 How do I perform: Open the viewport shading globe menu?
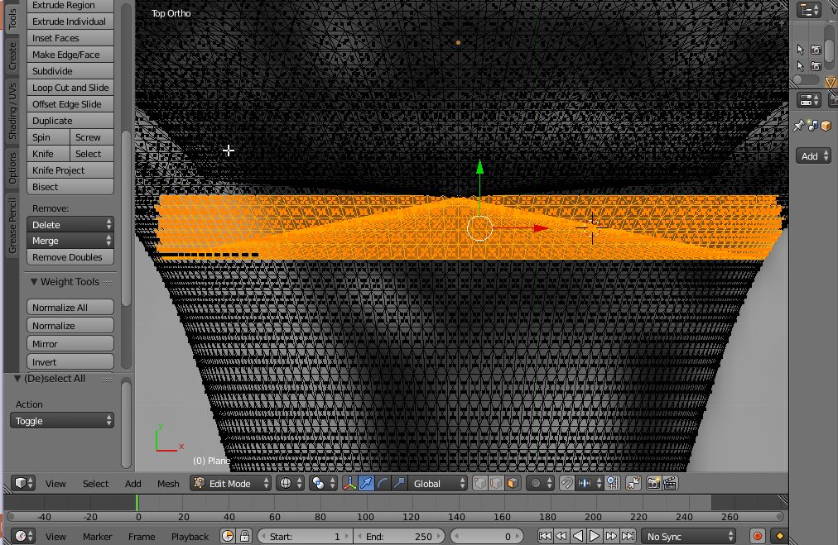(x=290, y=483)
